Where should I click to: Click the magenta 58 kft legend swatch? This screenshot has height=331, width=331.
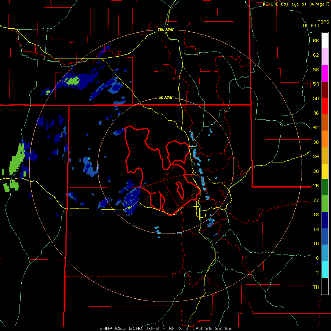pyautogui.click(x=325, y=73)
